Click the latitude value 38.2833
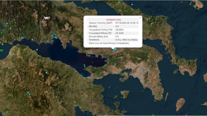The height and width of the screenshot is (116, 207). pos(120,30)
